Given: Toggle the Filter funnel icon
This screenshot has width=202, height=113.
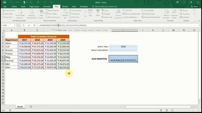Looking at the screenshot, I should [98, 13].
